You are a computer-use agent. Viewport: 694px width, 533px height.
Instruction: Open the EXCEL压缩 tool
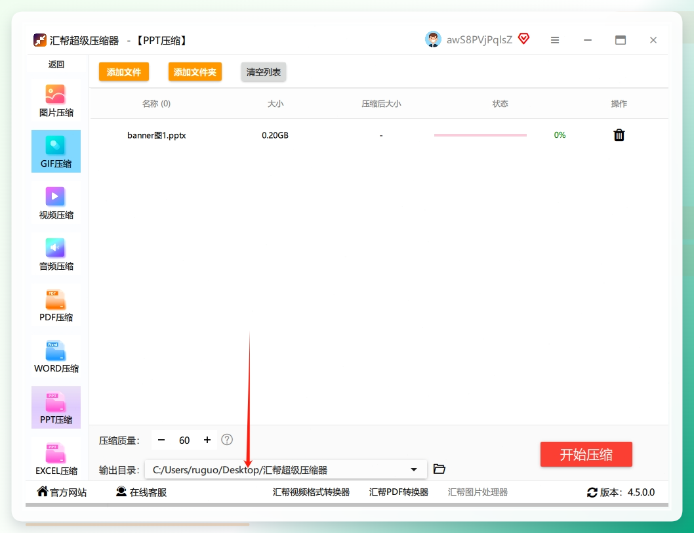56,459
